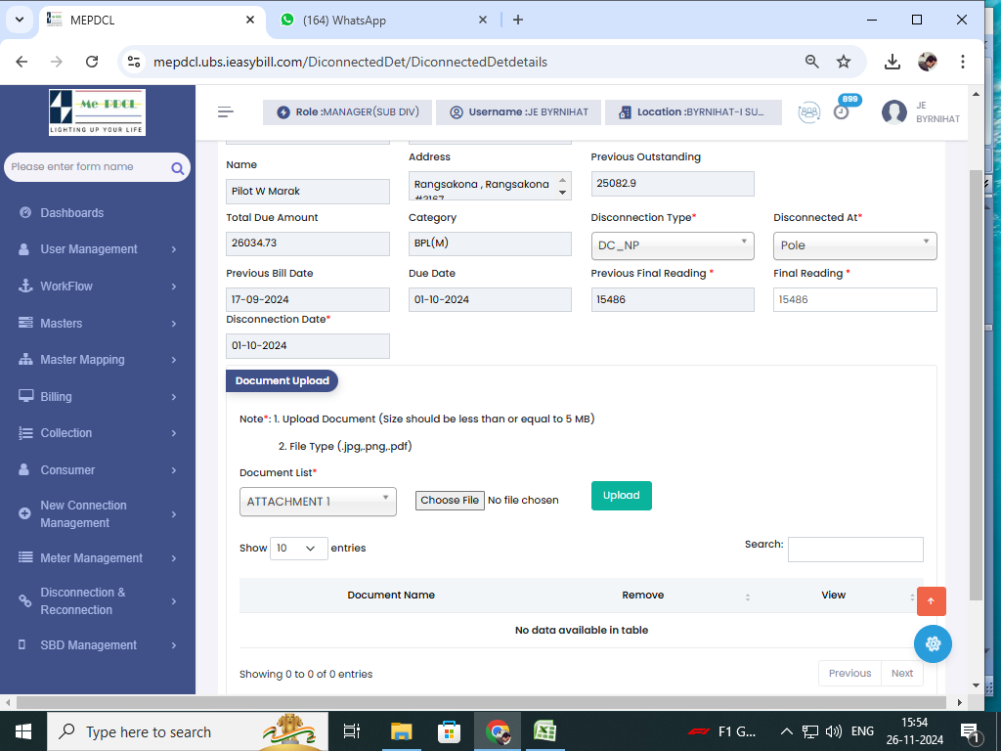
Task: Expand the Master Mapping sidebar menu
Action: [97, 360]
